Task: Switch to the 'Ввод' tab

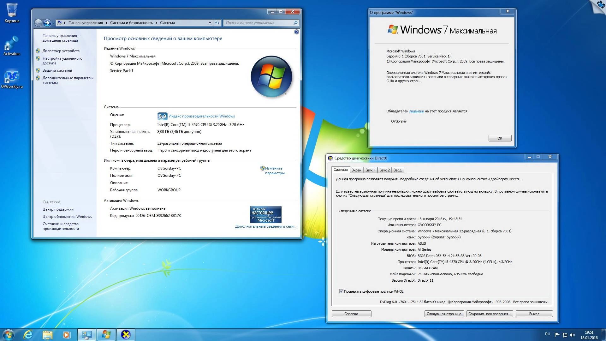Action: [x=397, y=170]
